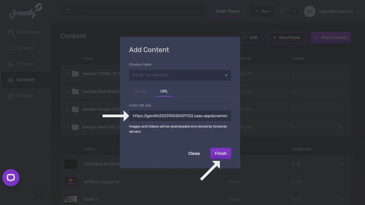Select the URL tab in Add Content
Screen dimensions: 365x205
164,91
